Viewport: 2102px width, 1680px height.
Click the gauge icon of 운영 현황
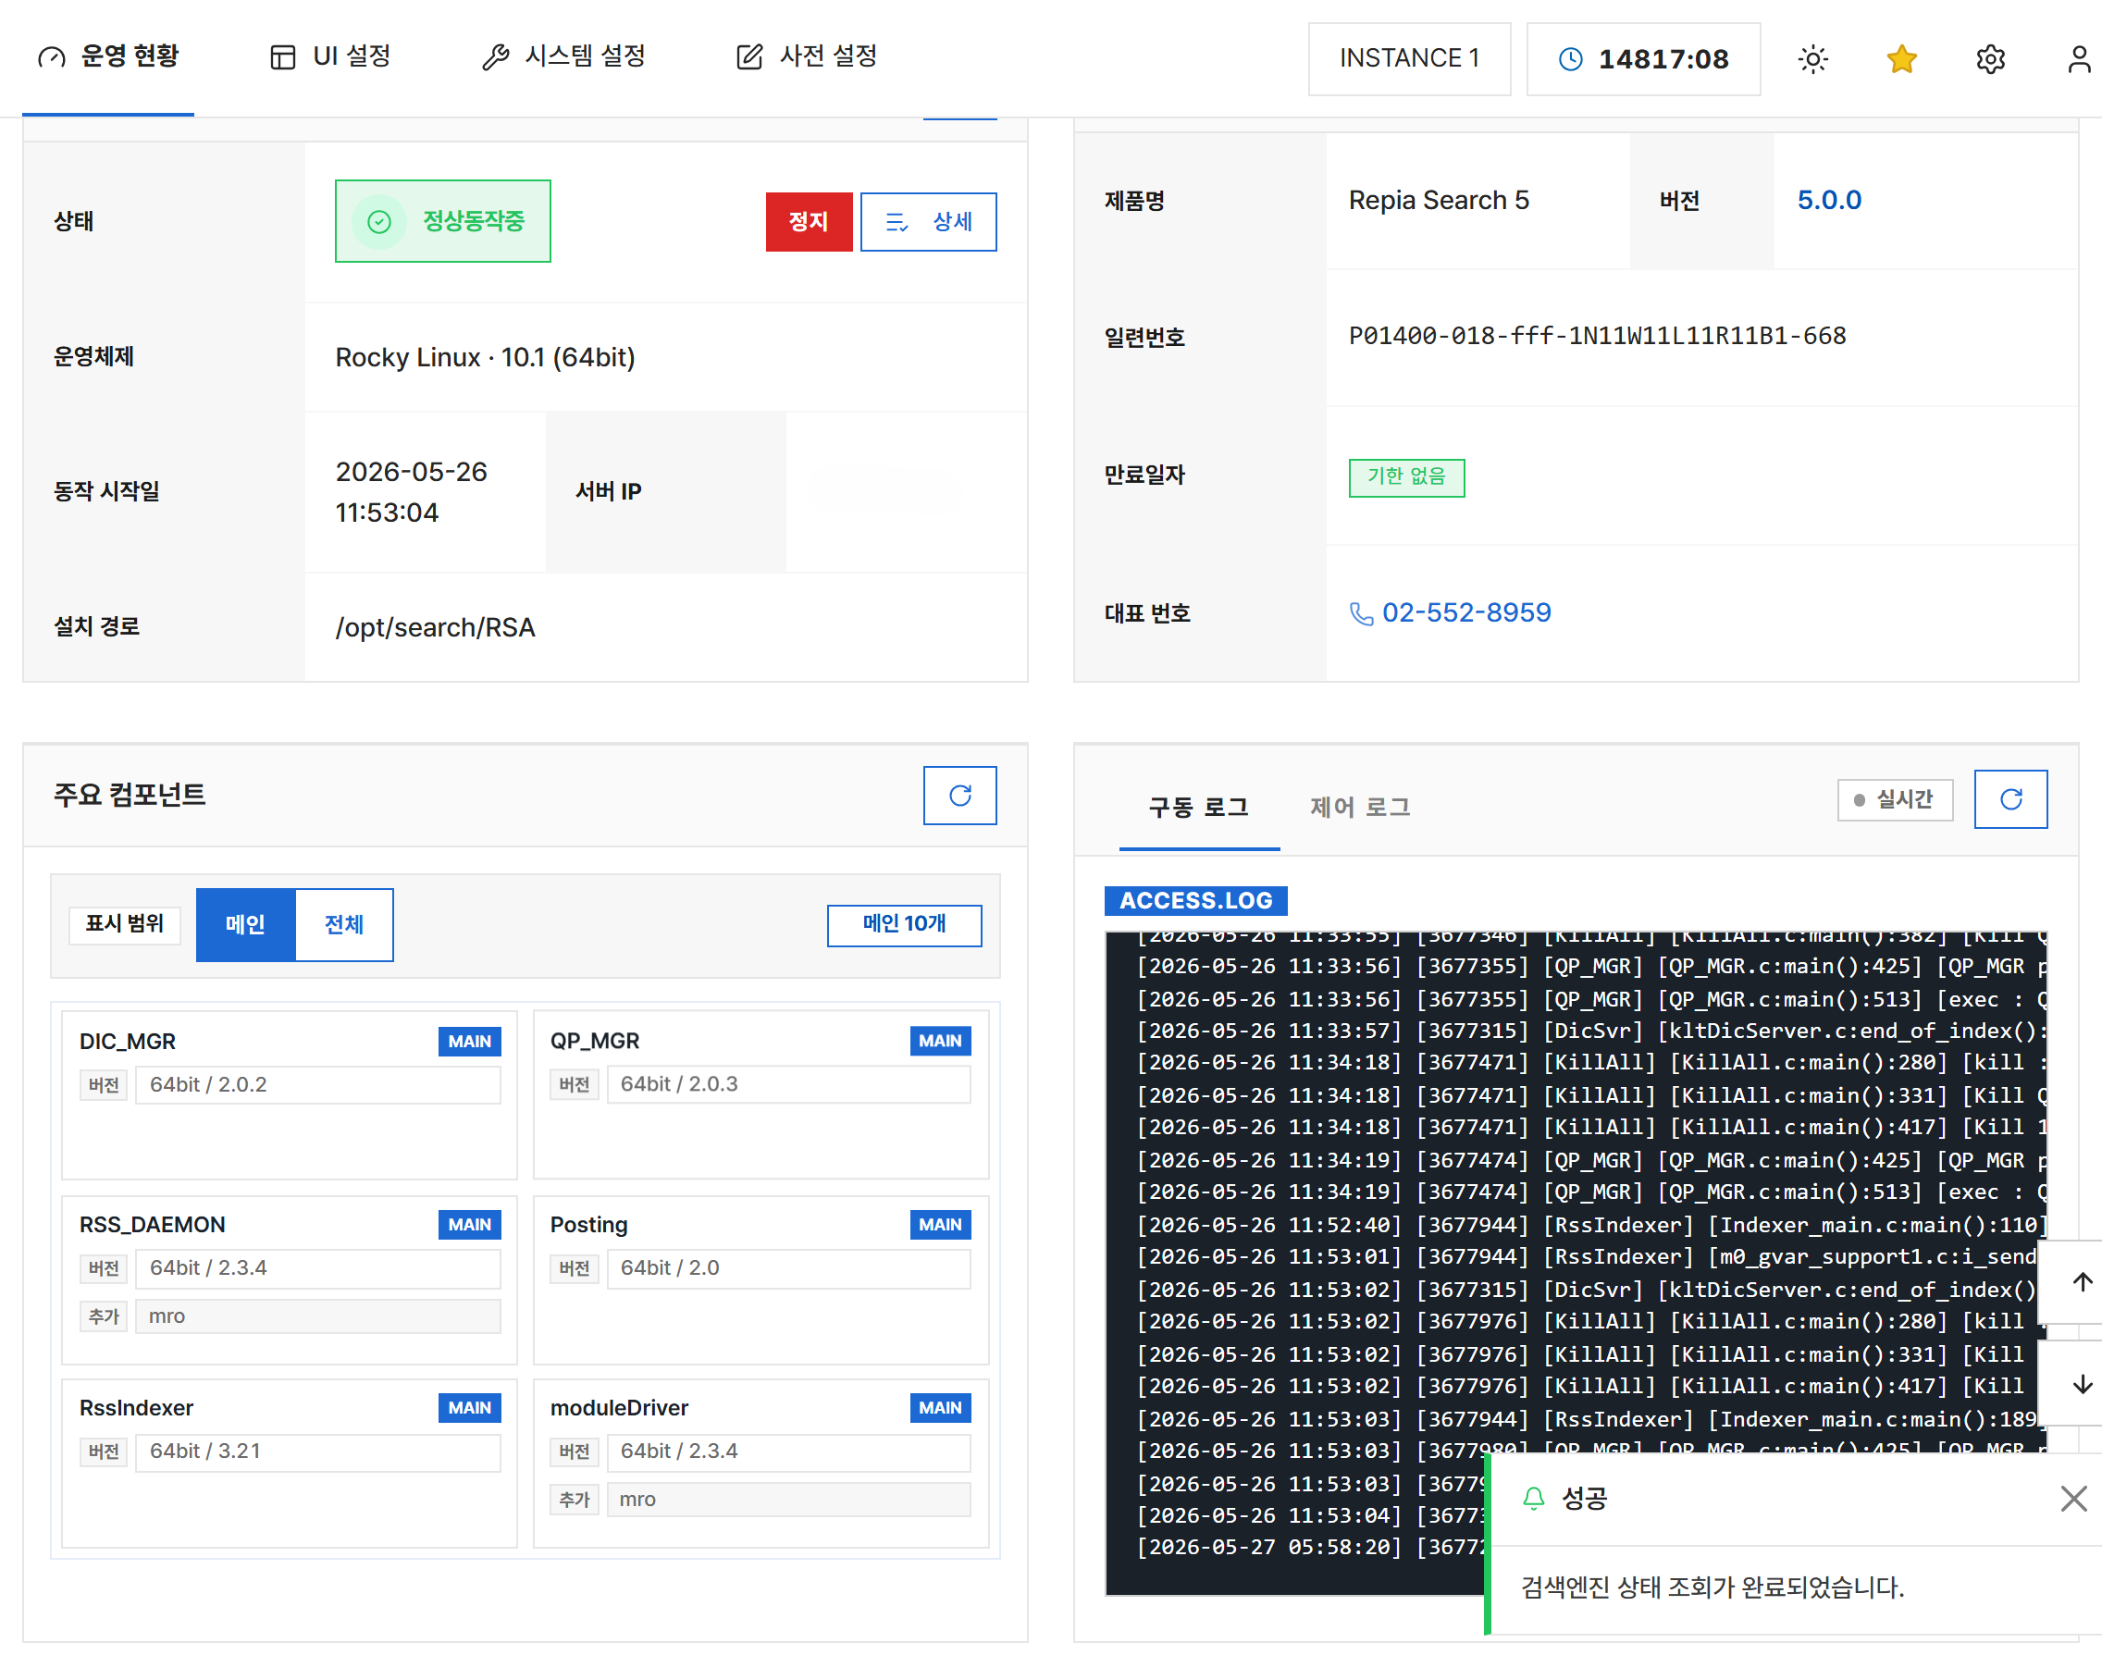pyautogui.click(x=52, y=57)
